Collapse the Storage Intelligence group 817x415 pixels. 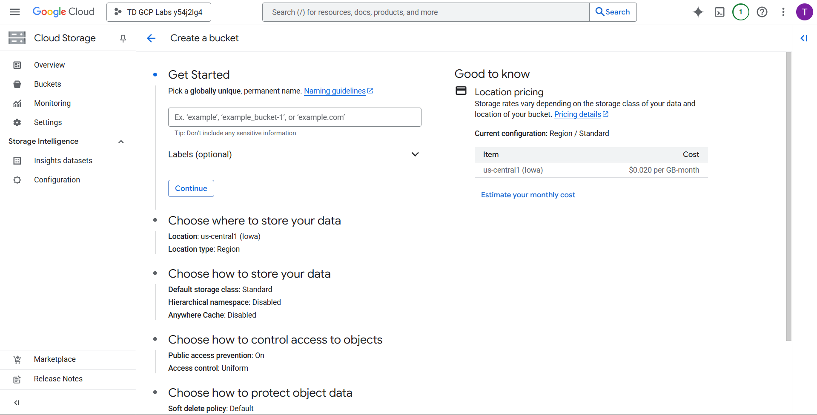point(121,142)
